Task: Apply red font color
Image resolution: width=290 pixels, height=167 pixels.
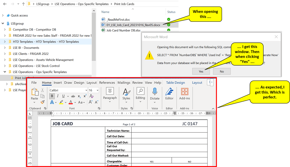Action: 71,102
